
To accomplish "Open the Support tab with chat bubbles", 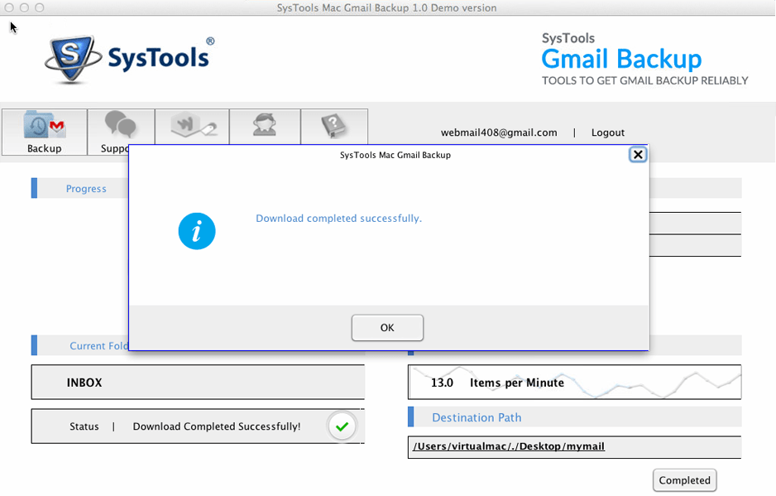I will point(120,128).
